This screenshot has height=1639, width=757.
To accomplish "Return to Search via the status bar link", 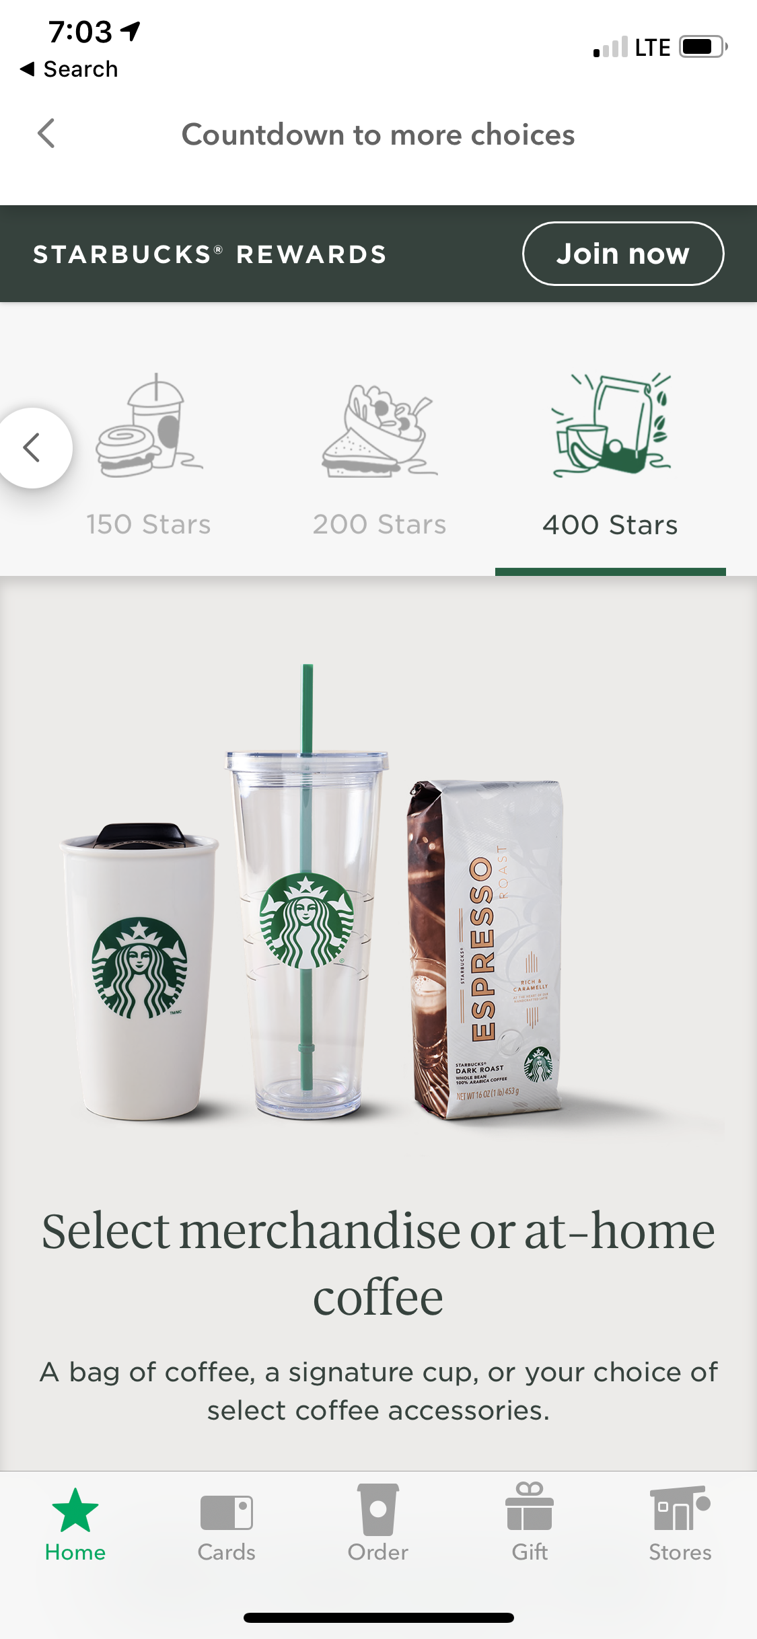I will [69, 69].
